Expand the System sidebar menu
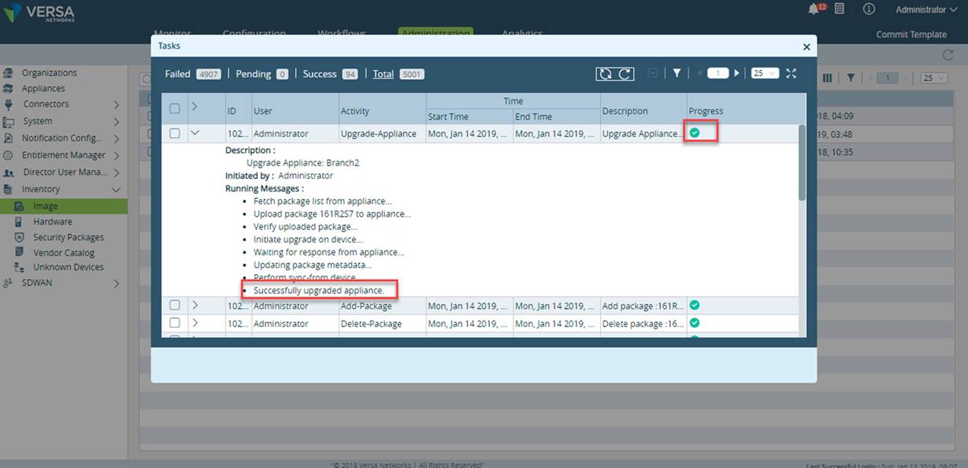Viewport: 968px width, 468px height. tap(116, 121)
